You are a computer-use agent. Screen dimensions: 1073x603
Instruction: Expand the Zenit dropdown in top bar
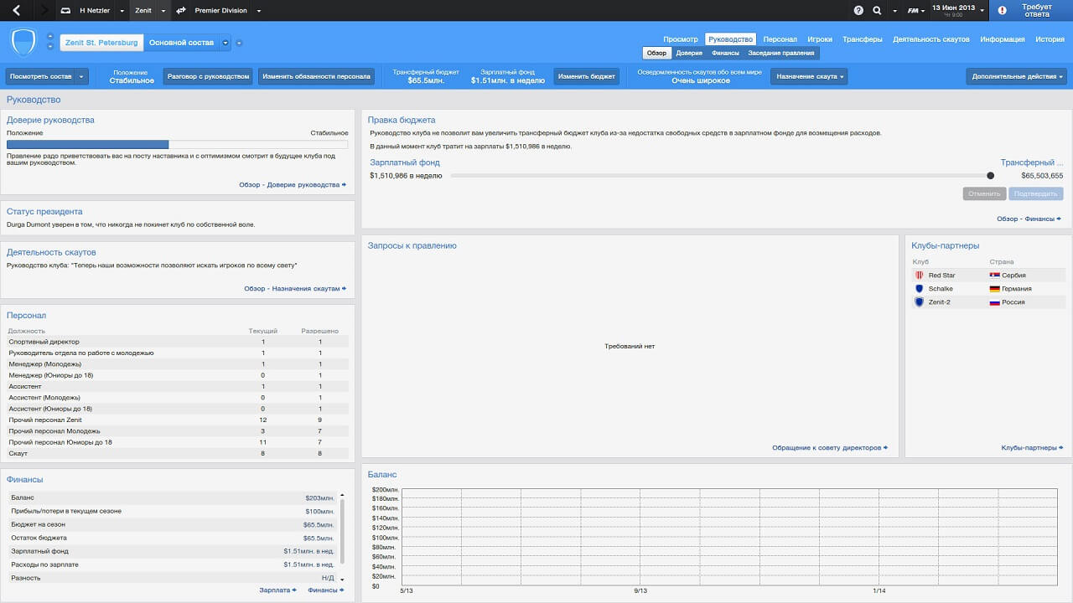tap(163, 11)
